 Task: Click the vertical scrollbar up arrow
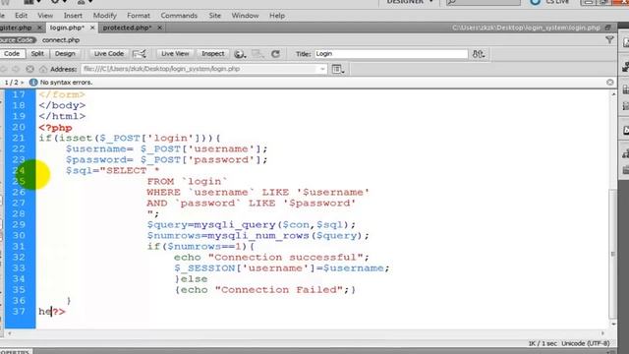(613, 94)
